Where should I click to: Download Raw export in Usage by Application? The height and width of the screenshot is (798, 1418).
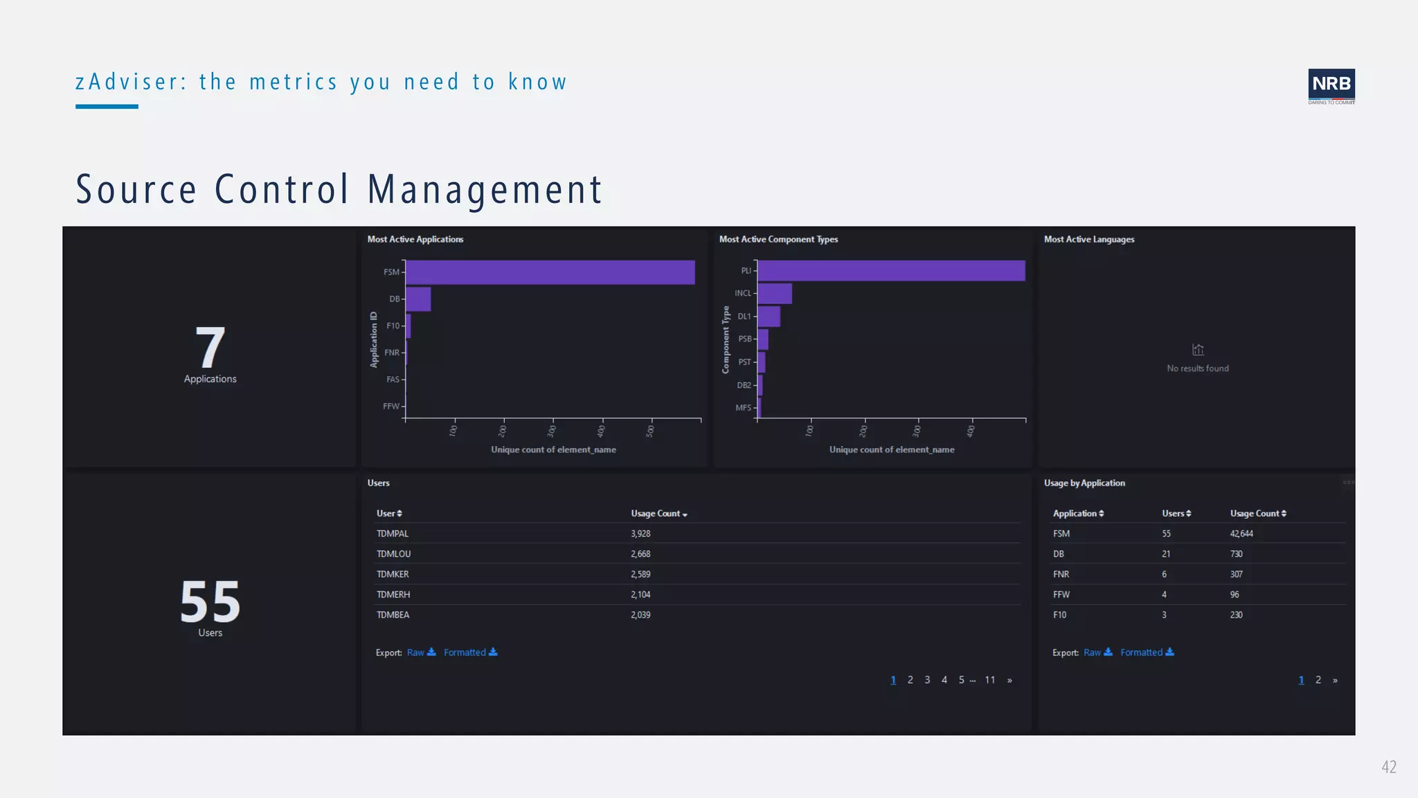point(1097,653)
